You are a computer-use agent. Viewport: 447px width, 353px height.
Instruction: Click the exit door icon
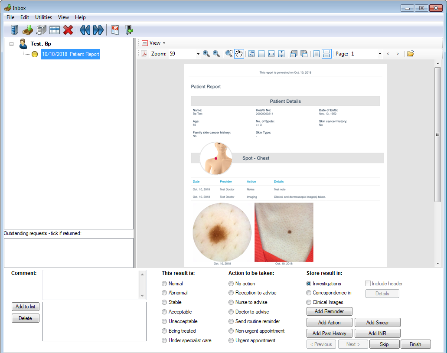[x=129, y=30]
